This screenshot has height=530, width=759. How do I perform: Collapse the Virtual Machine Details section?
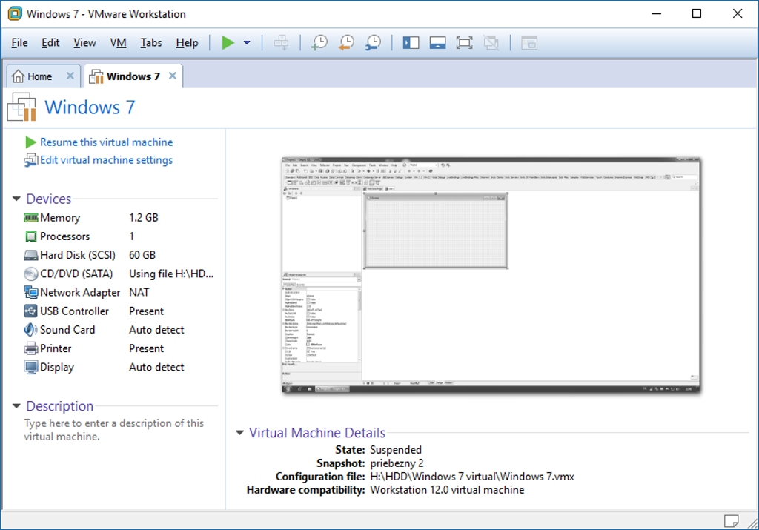[x=239, y=433]
